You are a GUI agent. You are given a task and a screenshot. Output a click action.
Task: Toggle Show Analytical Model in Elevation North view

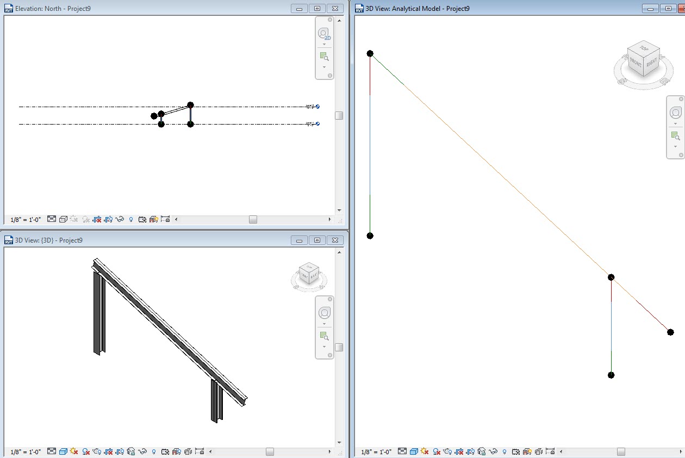pyautogui.click(x=154, y=219)
